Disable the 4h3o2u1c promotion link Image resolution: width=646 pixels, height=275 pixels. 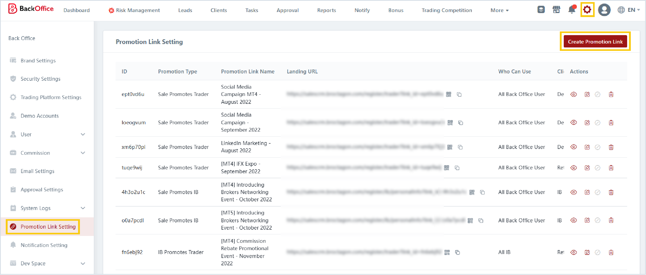pyautogui.click(x=598, y=192)
